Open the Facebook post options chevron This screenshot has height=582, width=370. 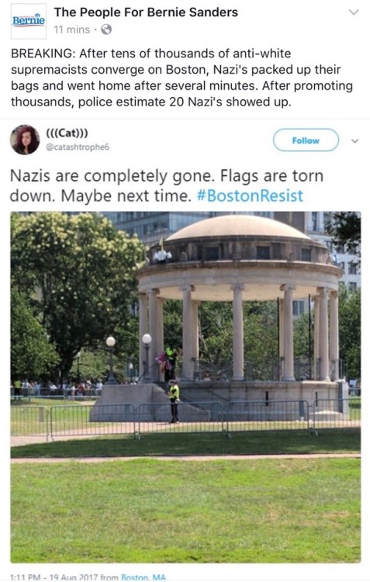(x=354, y=12)
